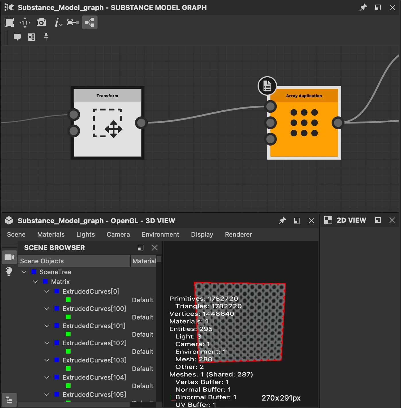Collapse the Matrix tree node

click(35, 282)
